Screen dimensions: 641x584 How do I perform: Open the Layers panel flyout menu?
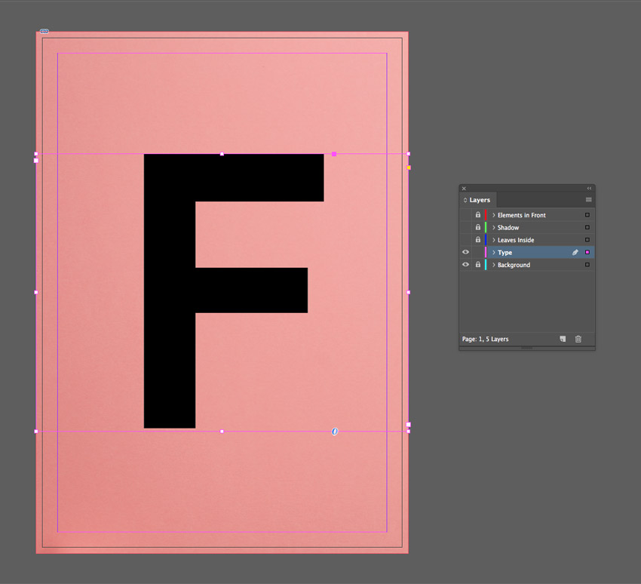click(x=589, y=200)
